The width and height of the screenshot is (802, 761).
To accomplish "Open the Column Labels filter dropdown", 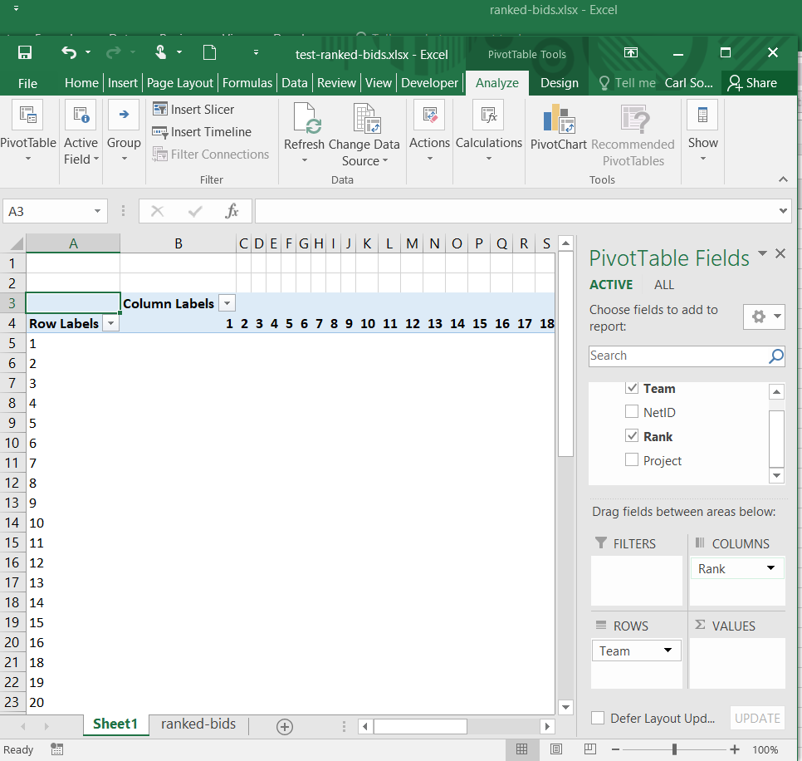I will pyautogui.click(x=227, y=303).
